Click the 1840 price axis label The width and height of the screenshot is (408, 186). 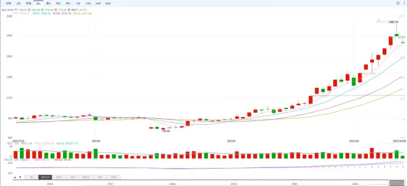[x=10, y=35]
